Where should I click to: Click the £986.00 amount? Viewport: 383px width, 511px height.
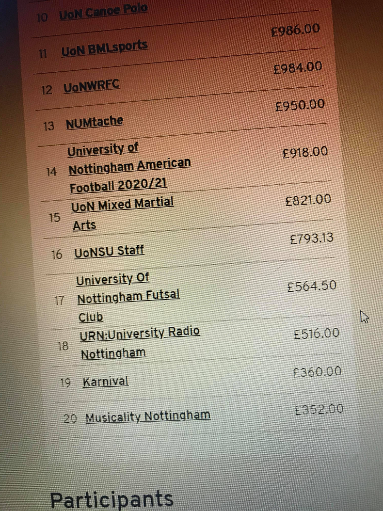click(295, 31)
